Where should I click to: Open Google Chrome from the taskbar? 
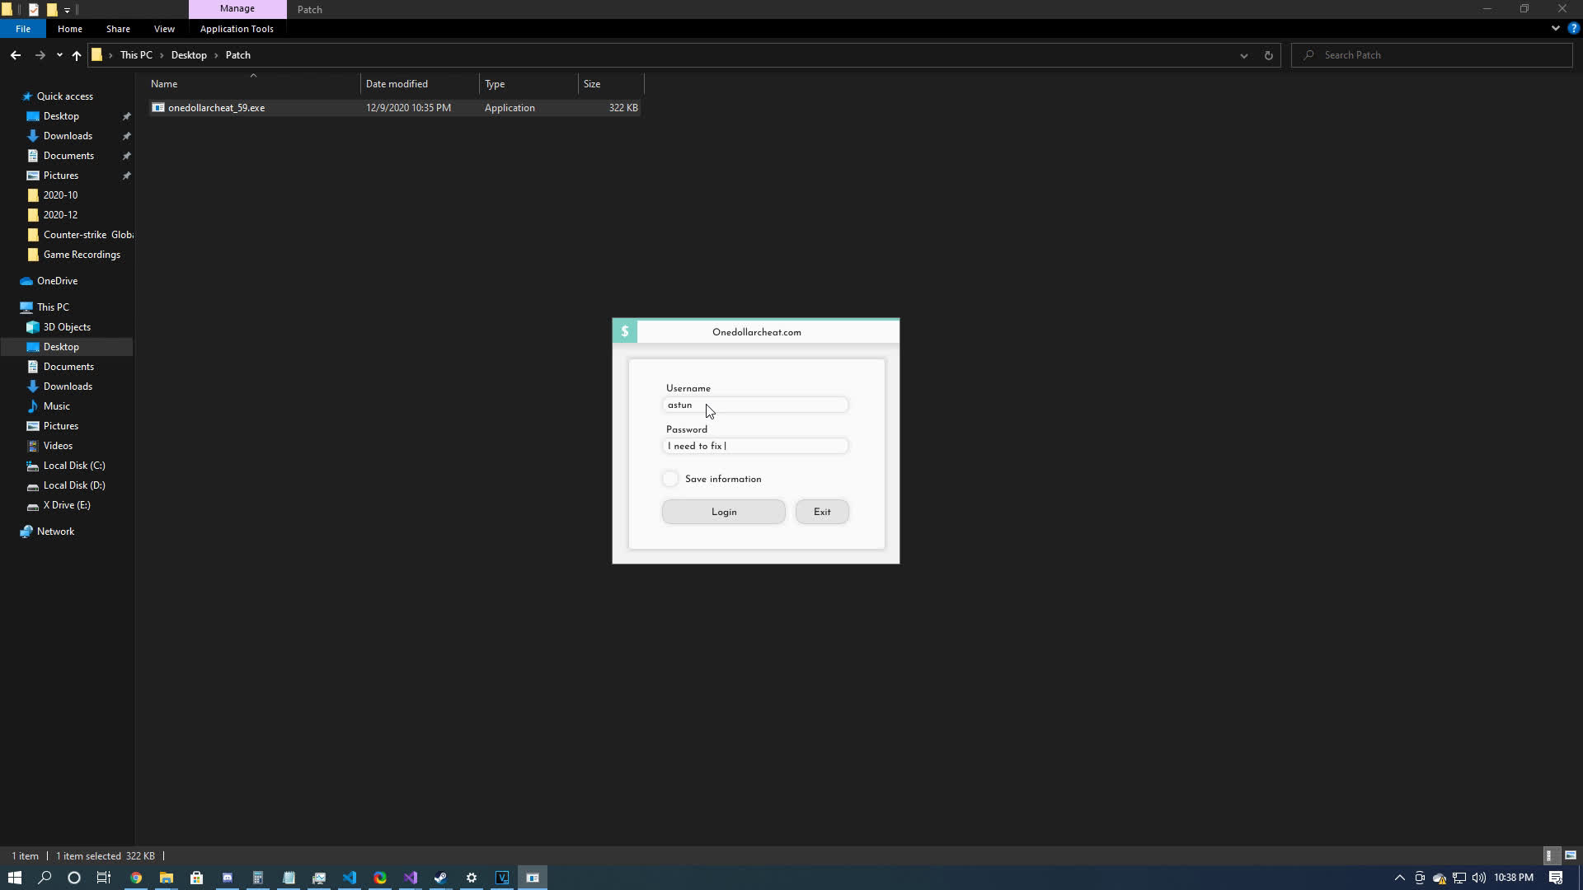click(136, 878)
